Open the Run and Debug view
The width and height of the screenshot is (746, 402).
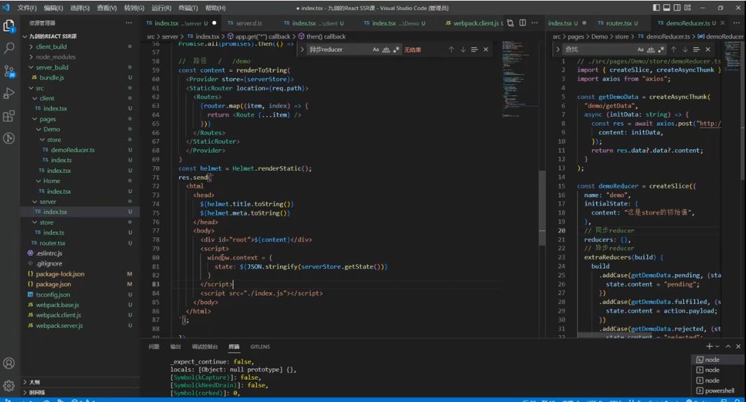point(9,93)
